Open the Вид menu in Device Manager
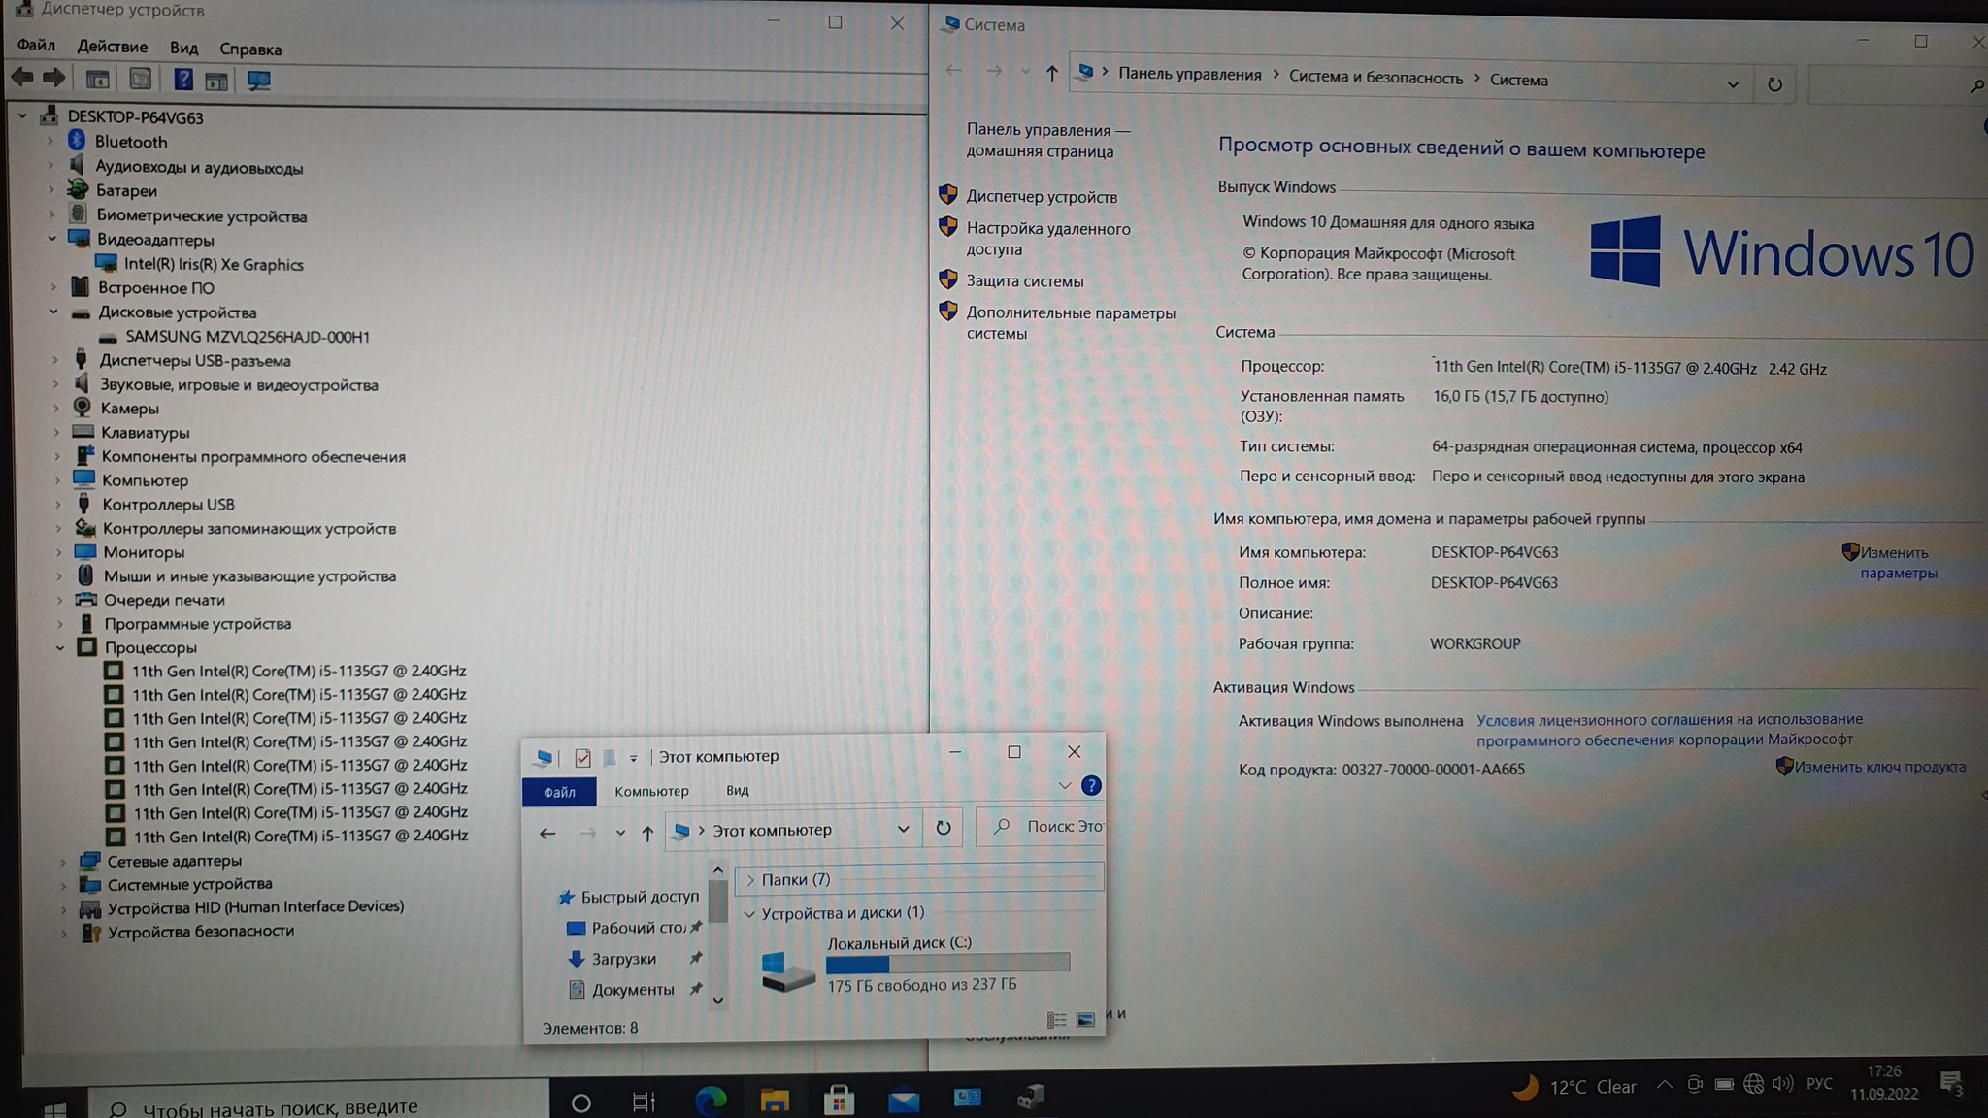Screen dimensions: 1988x1118 point(183,48)
